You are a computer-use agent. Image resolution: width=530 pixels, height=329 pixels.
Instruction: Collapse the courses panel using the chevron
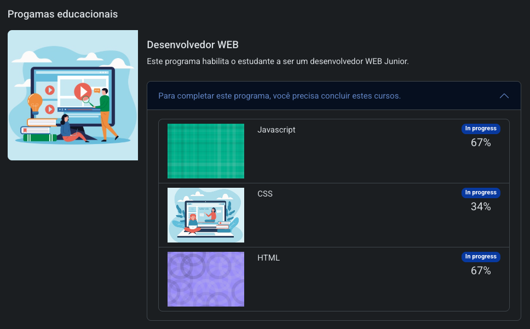504,95
